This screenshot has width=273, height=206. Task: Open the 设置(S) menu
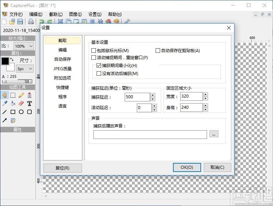pos(95,14)
